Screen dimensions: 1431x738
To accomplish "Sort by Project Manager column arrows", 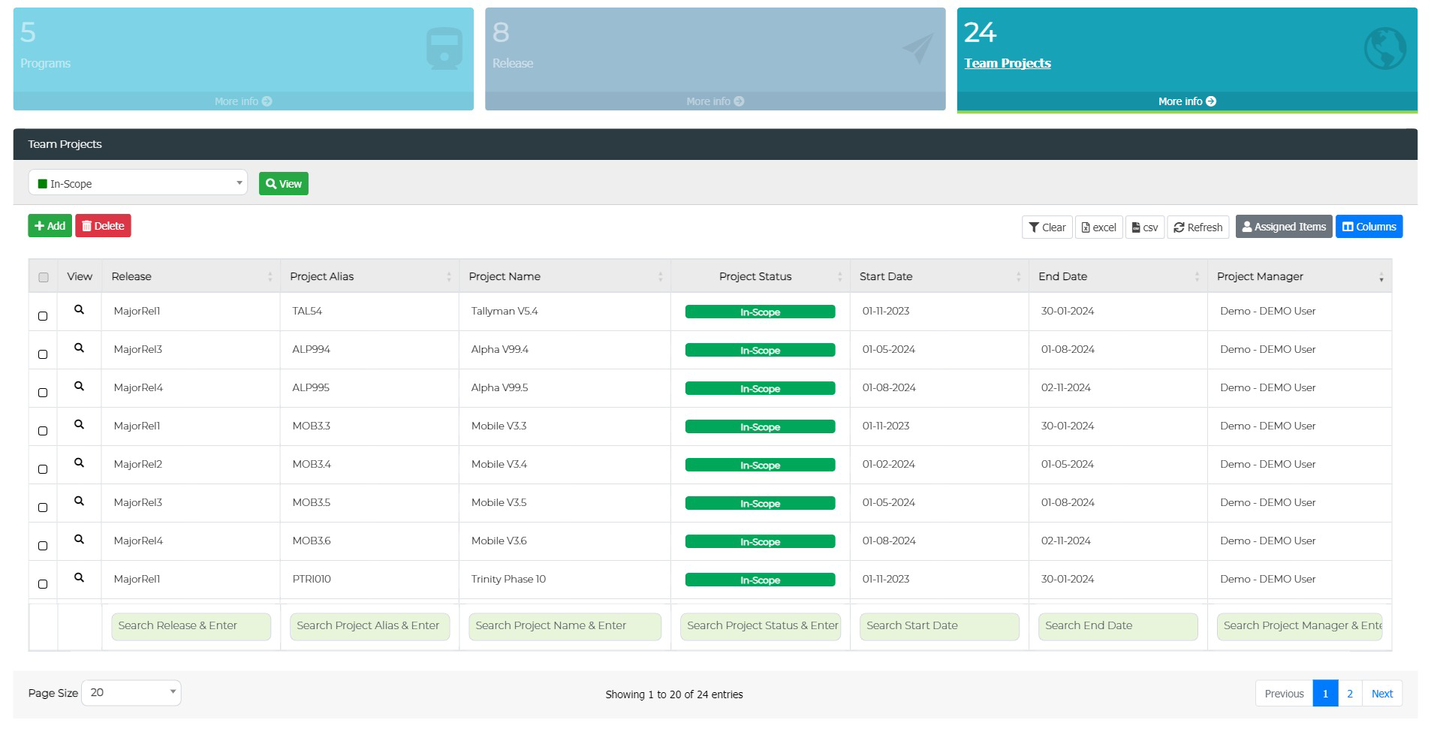I will coord(1381,277).
